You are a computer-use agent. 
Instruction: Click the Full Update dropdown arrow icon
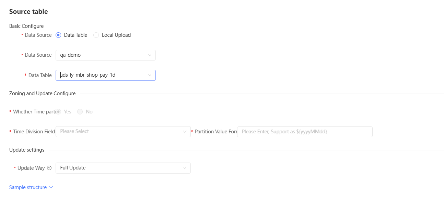tap(185, 168)
